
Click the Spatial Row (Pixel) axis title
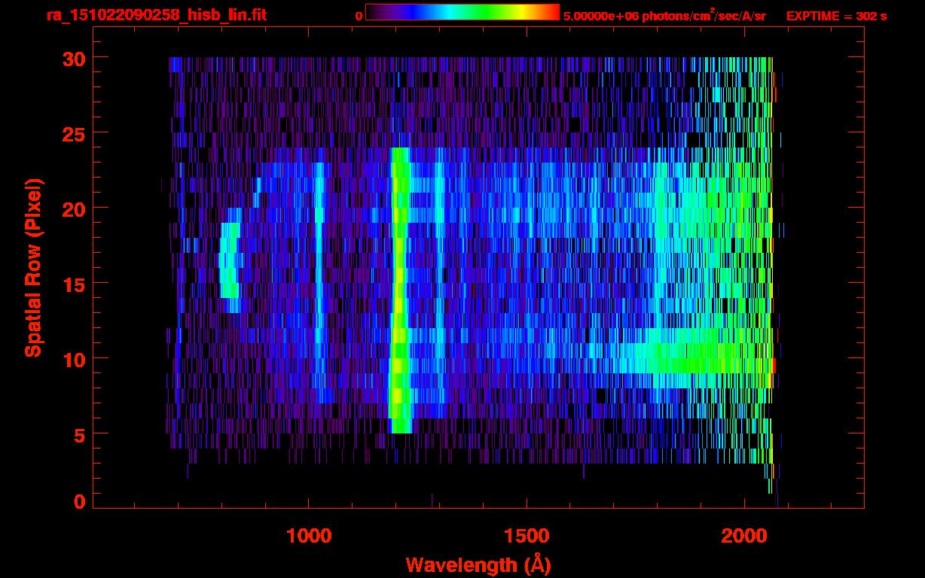(33, 268)
